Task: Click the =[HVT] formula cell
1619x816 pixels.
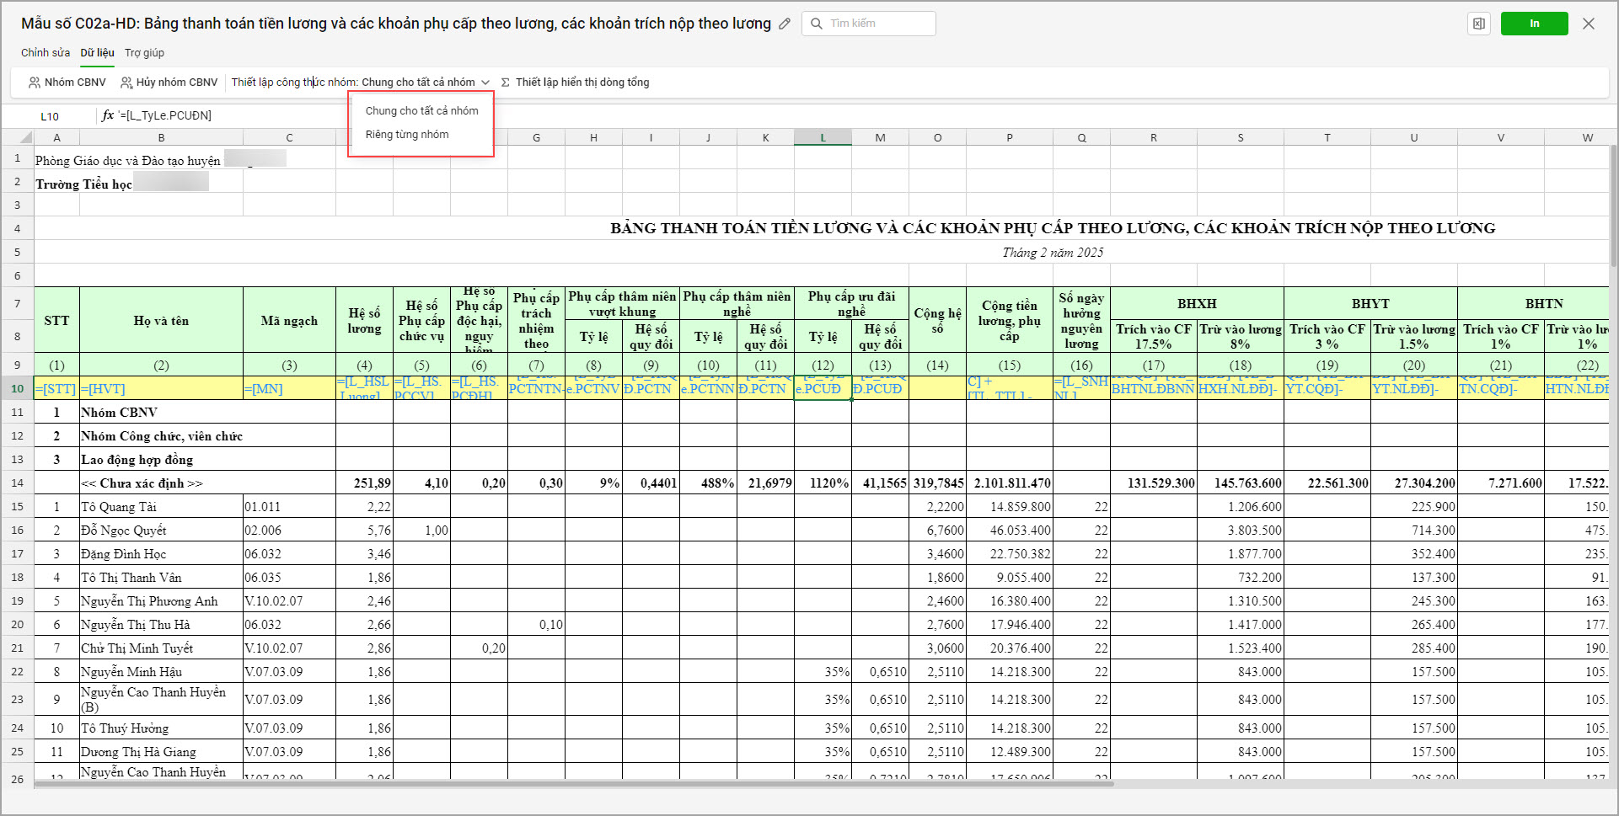Action: click(x=161, y=388)
